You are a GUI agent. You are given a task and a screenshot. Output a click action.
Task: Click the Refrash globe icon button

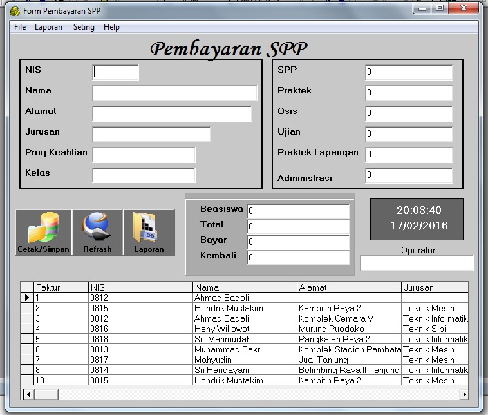click(x=97, y=233)
